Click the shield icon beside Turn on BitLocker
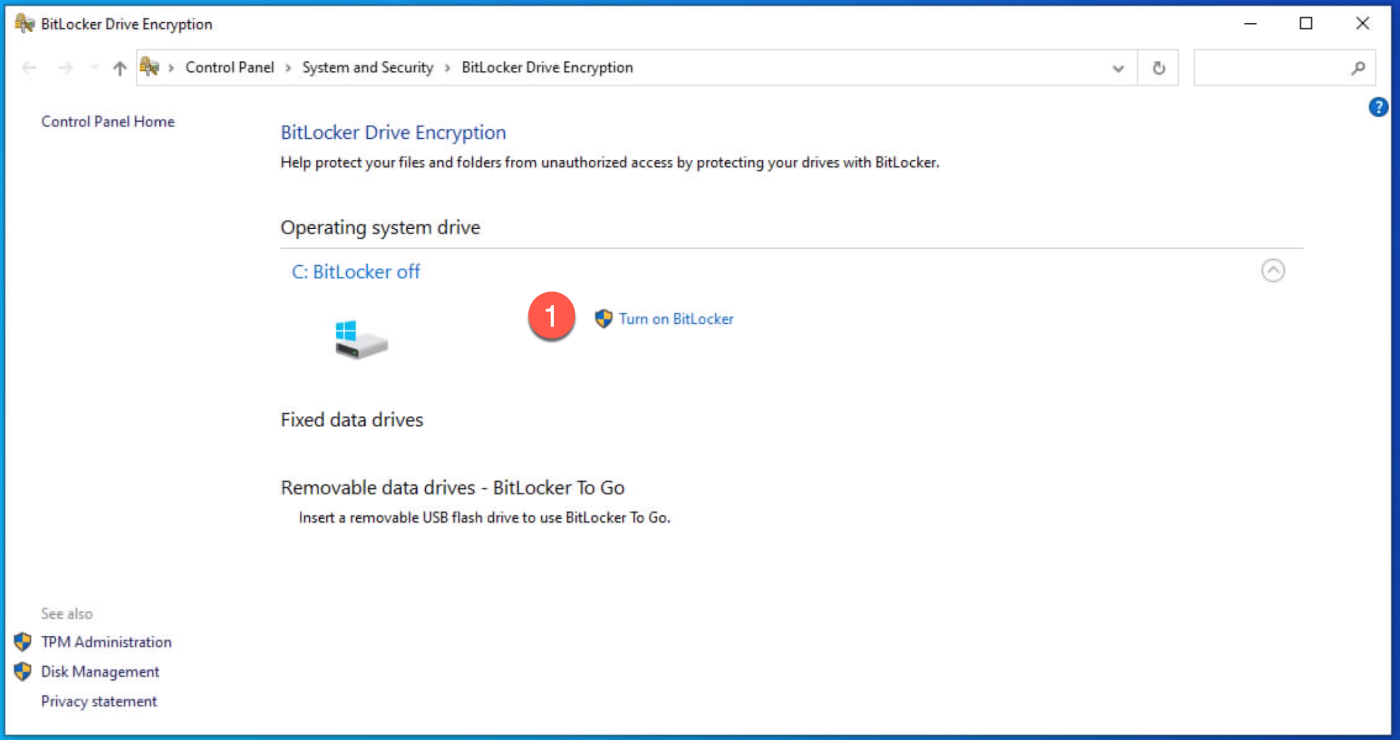This screenshot has height=740, width=1400. pos(603,318)
